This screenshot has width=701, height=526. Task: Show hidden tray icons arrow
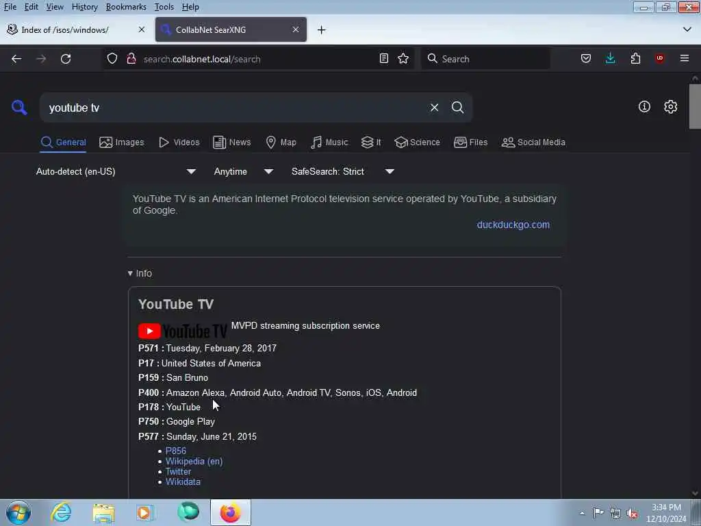pos(582,513)
